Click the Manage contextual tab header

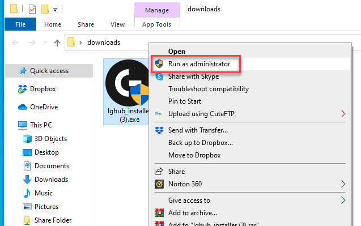[x=157, y=10]
